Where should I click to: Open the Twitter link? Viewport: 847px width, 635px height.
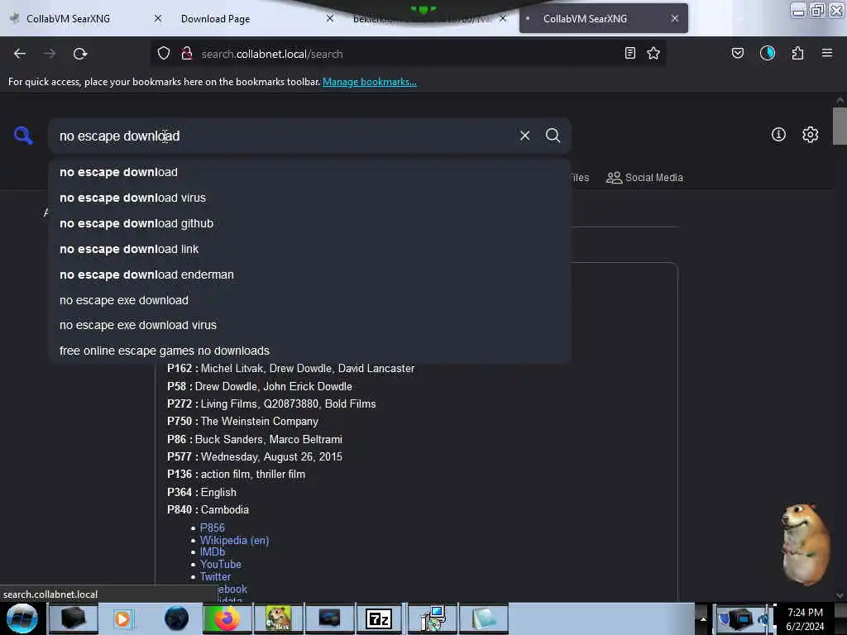[x=215, y=576]
